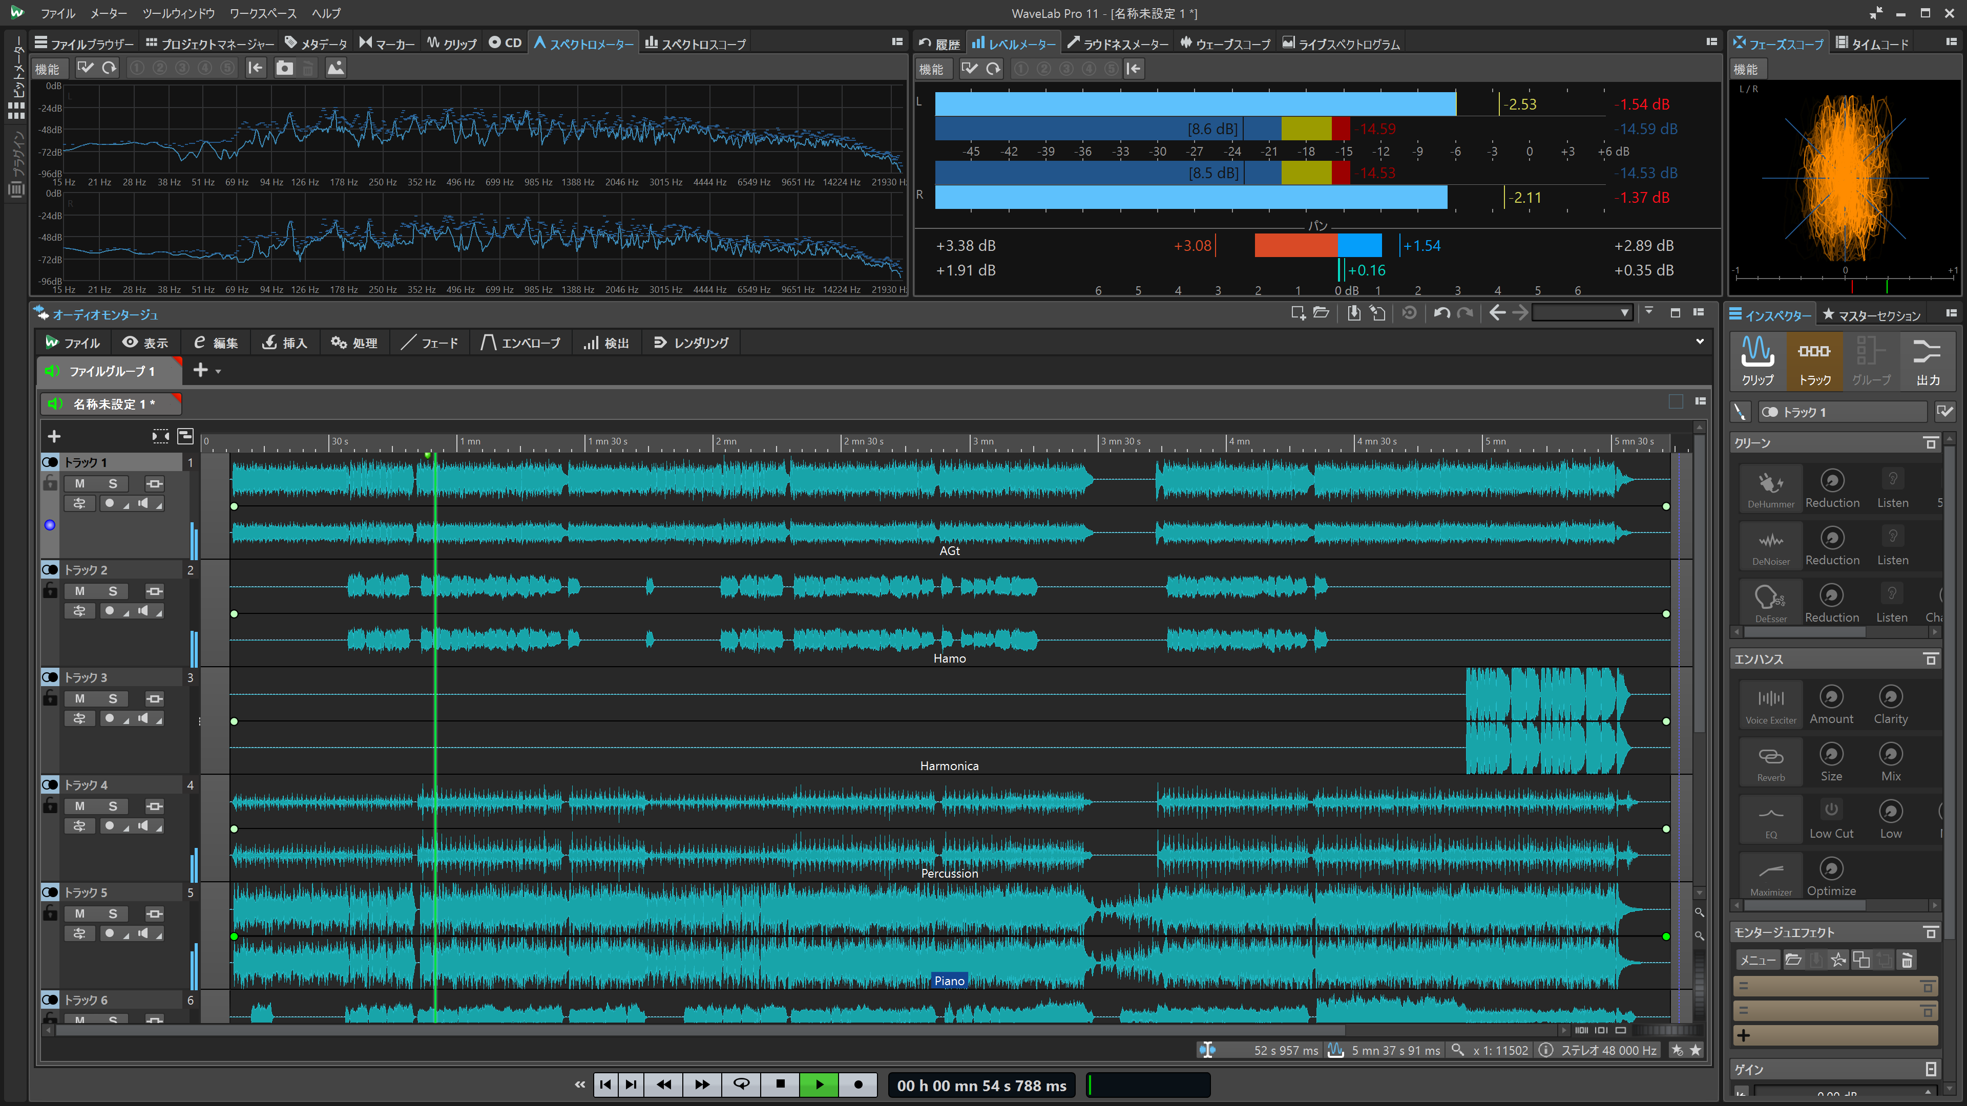The image size is (1967, 1106).
Task: Jump to start with skip-back transport icon
Action: point(605,1084)
